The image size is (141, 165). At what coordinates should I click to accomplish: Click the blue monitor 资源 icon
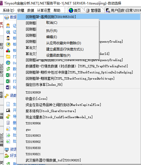[x=7, y=149]
